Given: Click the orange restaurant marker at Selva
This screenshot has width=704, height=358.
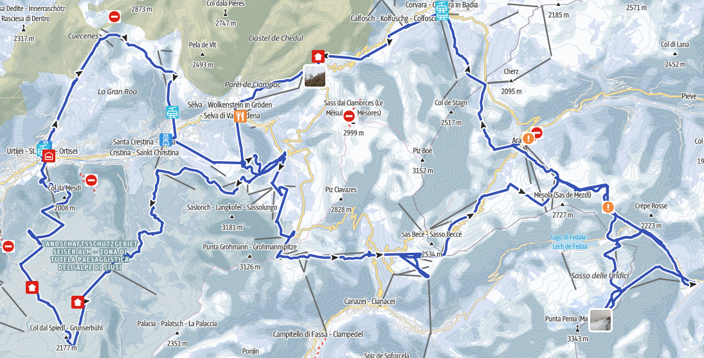Looking at the screenshot, I should 240,116.
